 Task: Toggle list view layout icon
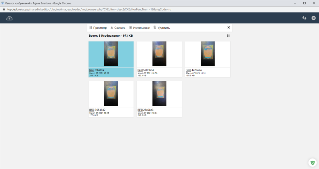228,36
